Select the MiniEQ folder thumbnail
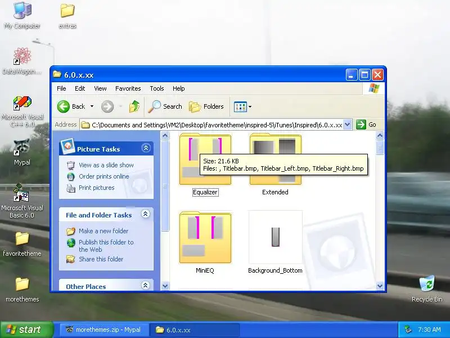The image size is (450, 338). tap(205, 237)
